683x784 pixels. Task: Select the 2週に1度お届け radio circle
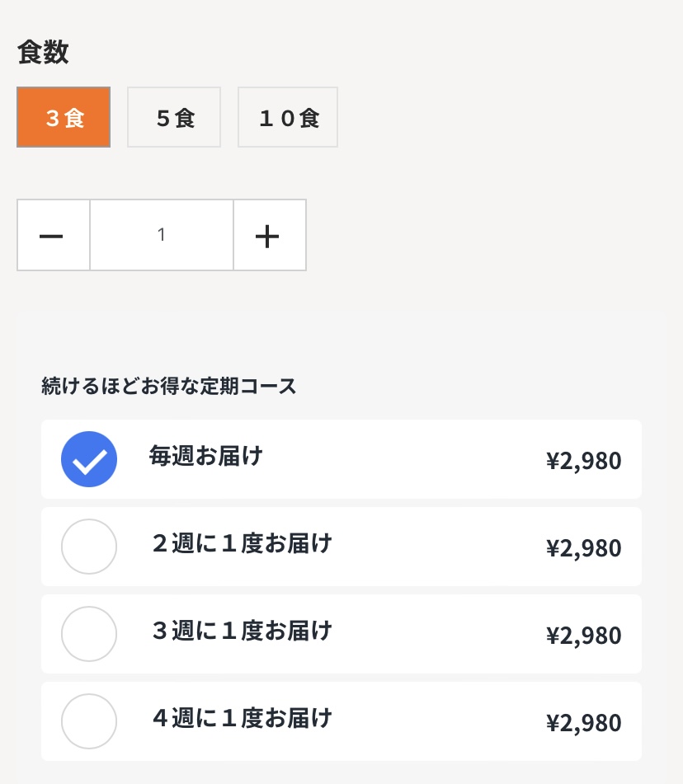coord(89,547)
